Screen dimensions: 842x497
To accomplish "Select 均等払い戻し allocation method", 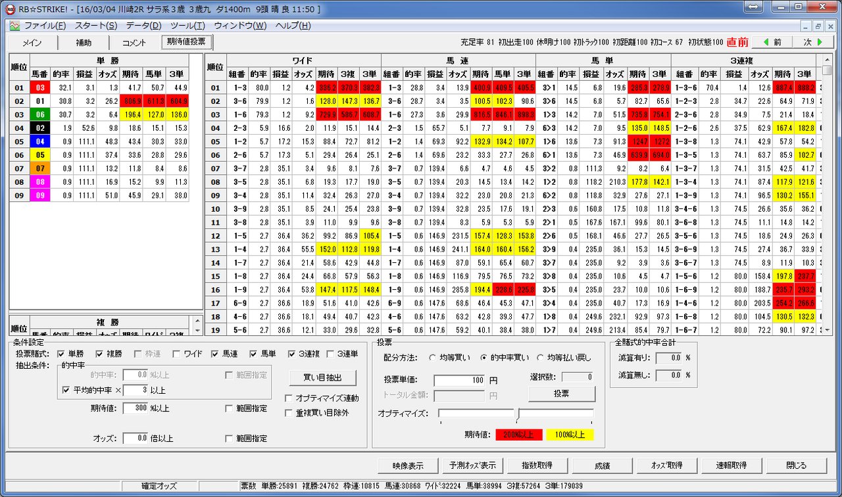I will pos(541,358).
